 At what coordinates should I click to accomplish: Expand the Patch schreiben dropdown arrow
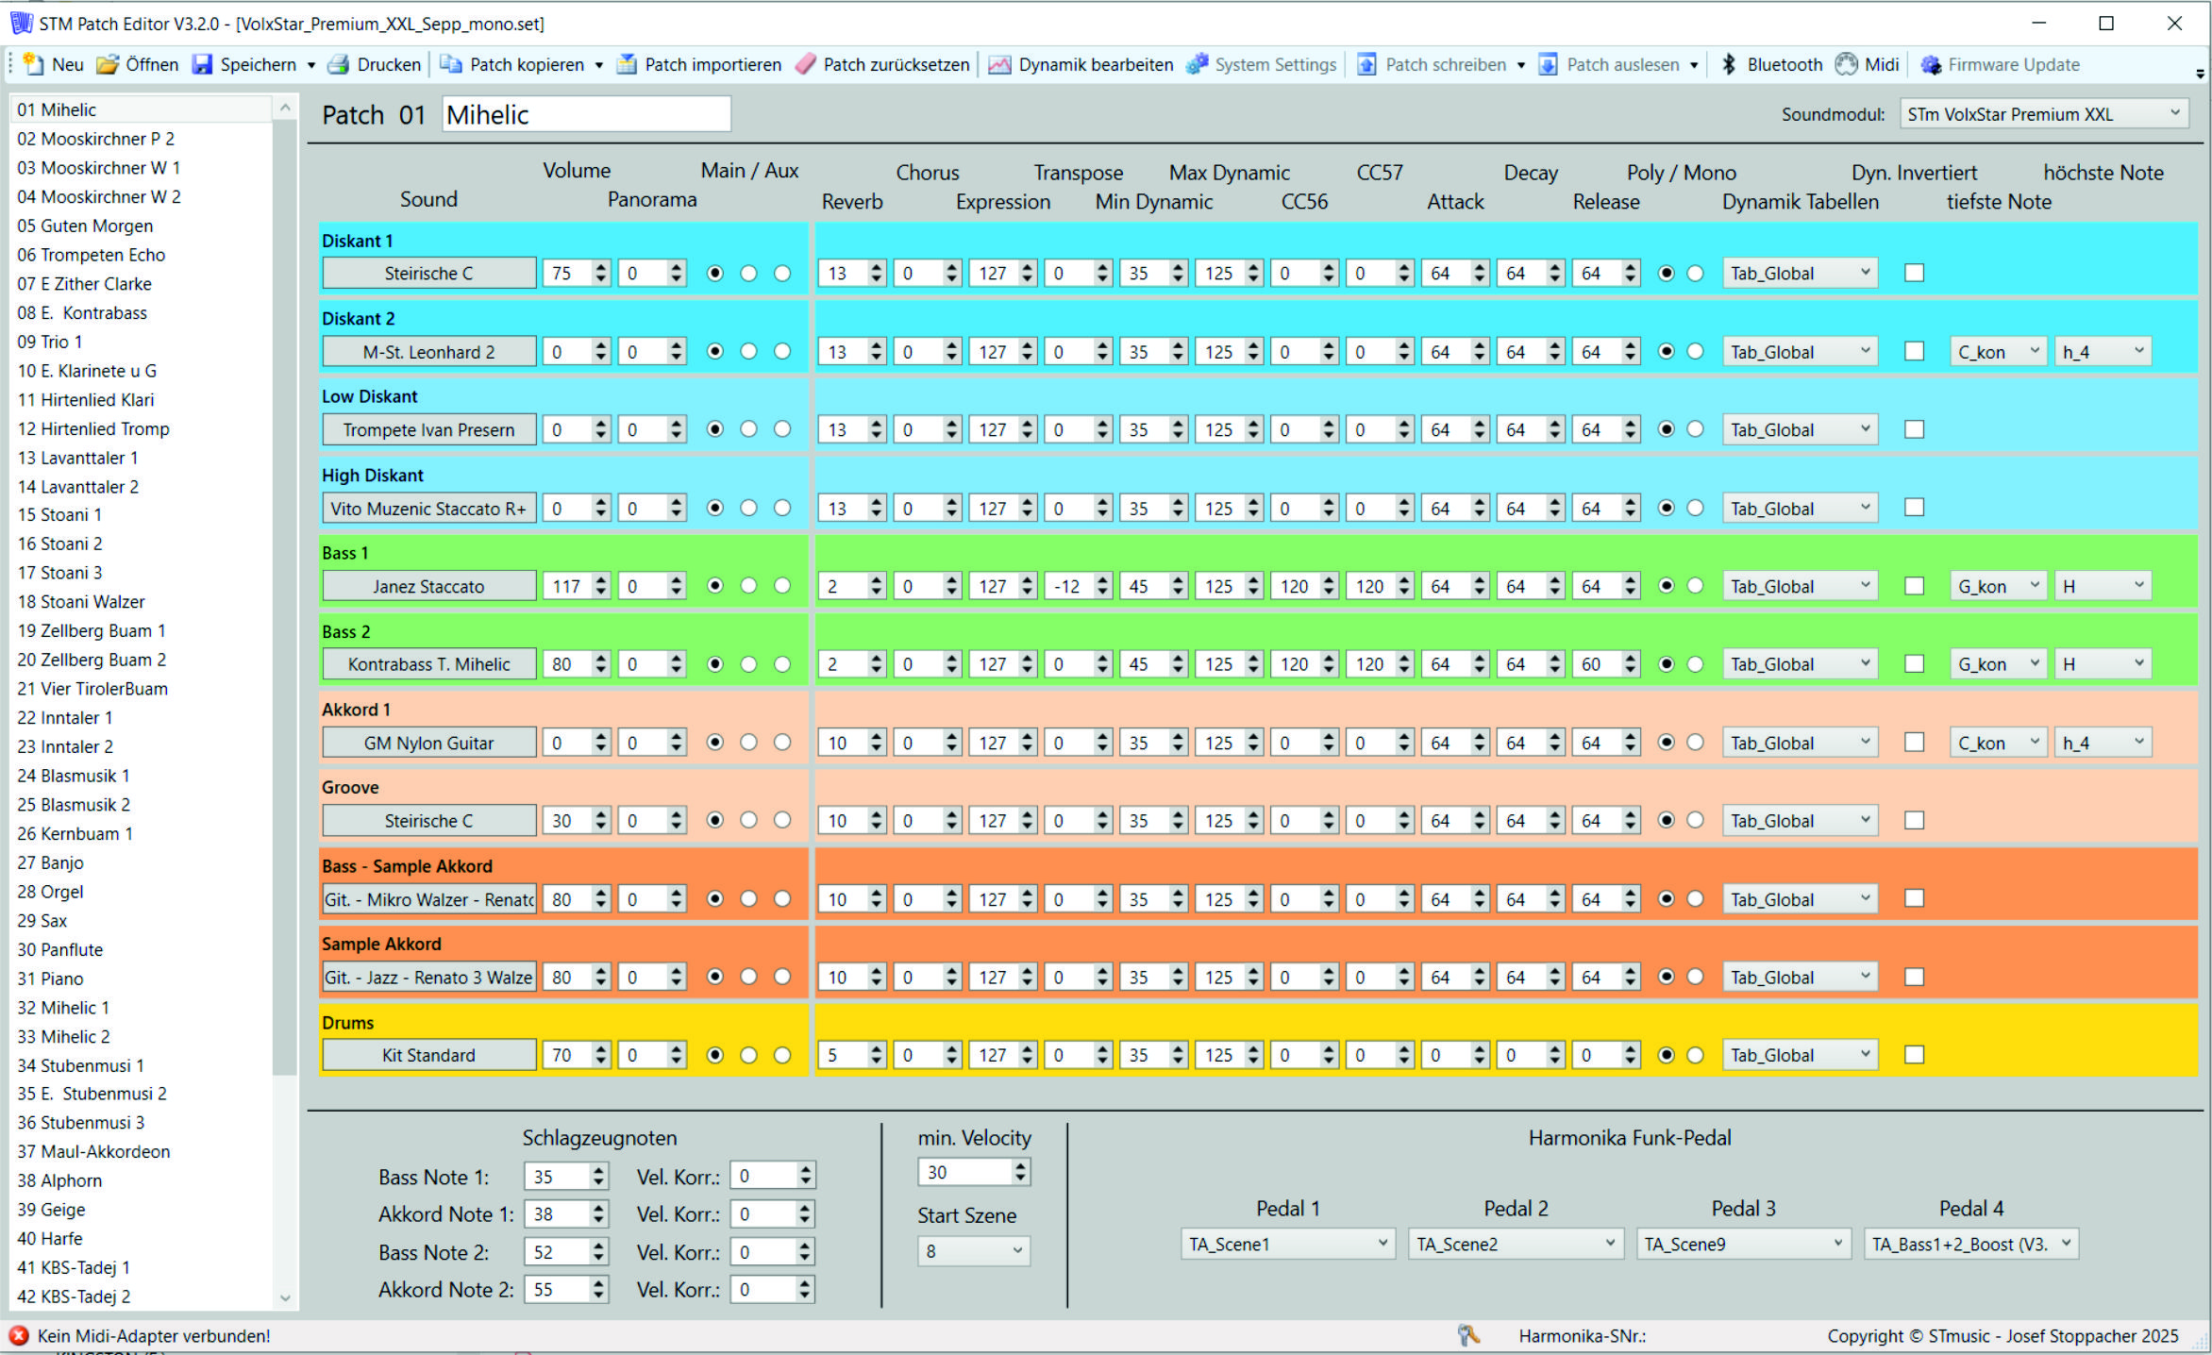coord(1520,65)
